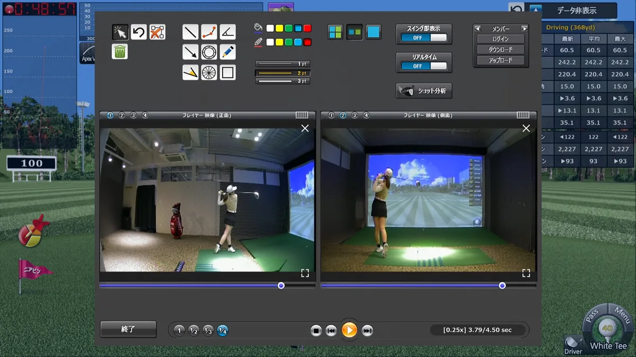Set playback speed to 1/2
The image size is (636, 357).
[x=193, y=331]
